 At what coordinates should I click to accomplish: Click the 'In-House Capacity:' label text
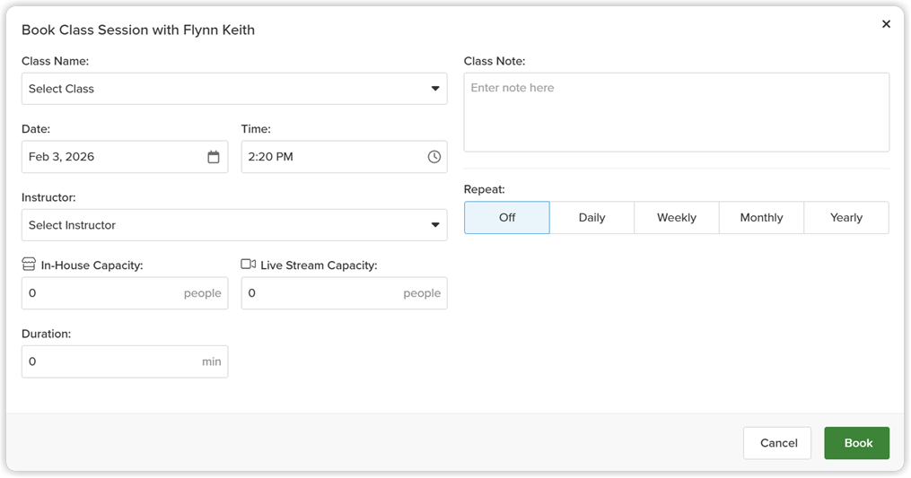pyautogui.click(x=92, y=265)
